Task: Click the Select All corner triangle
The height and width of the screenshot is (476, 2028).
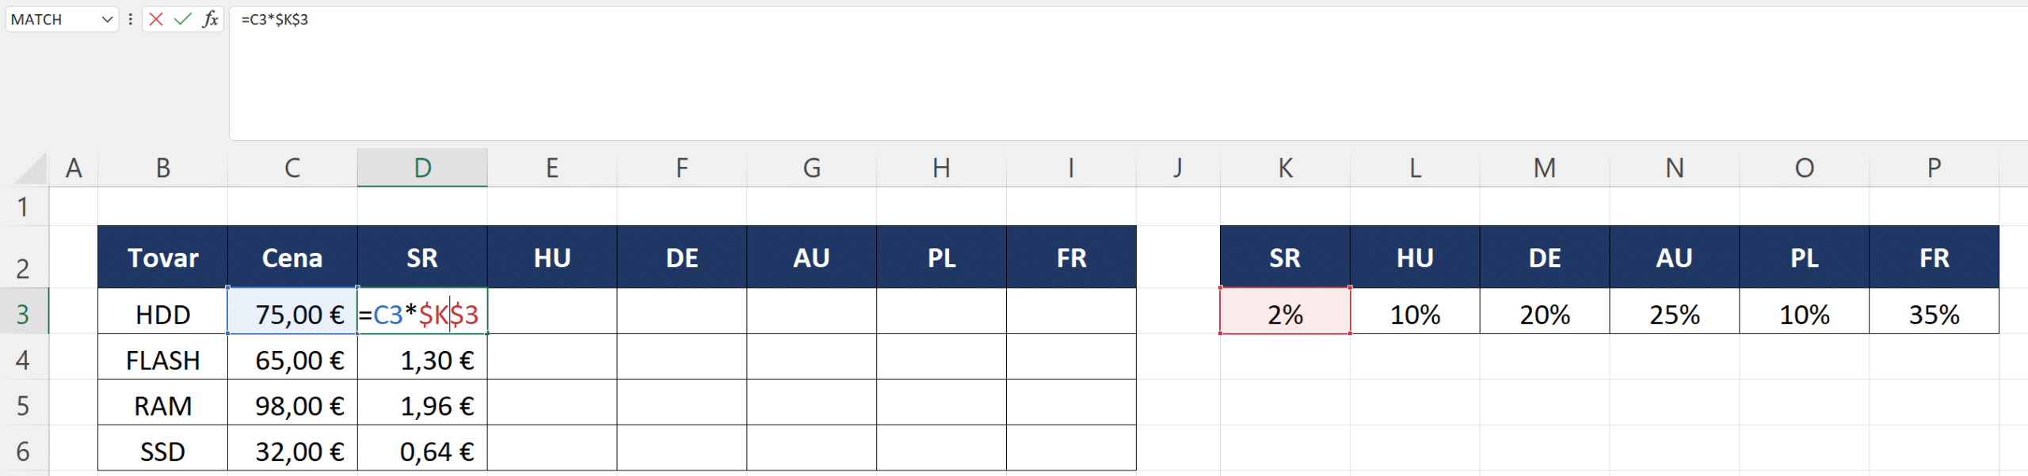Action: (30, 168)
